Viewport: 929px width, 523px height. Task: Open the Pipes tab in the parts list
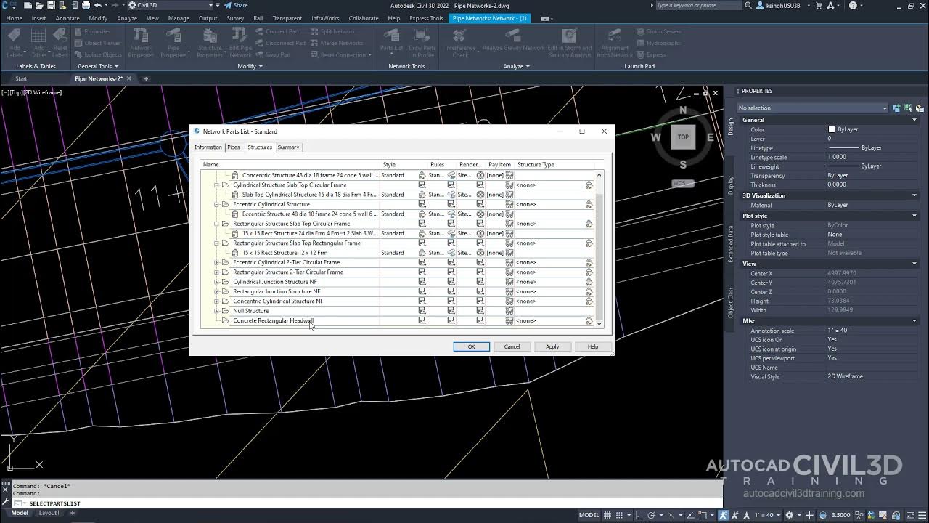233,147
